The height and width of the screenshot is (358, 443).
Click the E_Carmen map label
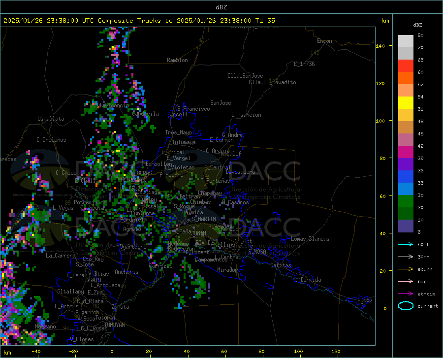(x=221, y=139)
